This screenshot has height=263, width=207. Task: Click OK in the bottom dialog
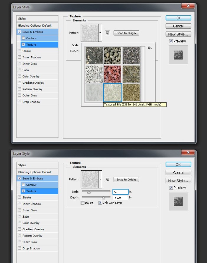coord(178,165)
